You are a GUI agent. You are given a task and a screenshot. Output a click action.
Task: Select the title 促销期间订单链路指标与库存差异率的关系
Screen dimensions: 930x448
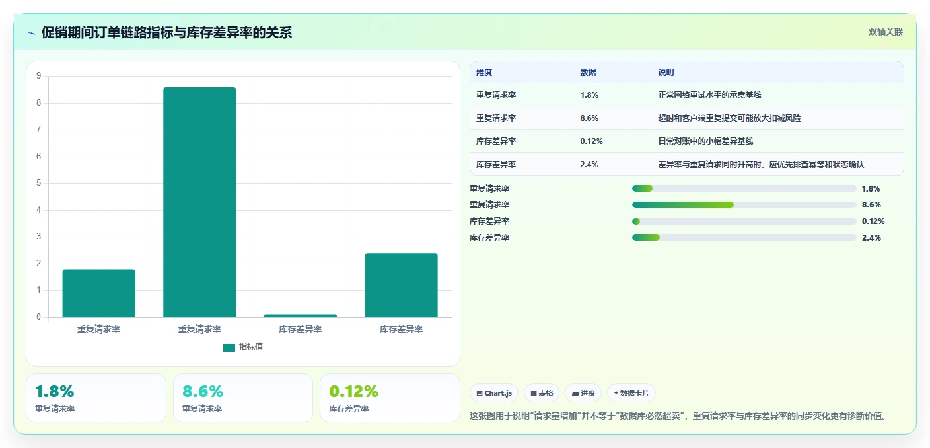(166, 32)
